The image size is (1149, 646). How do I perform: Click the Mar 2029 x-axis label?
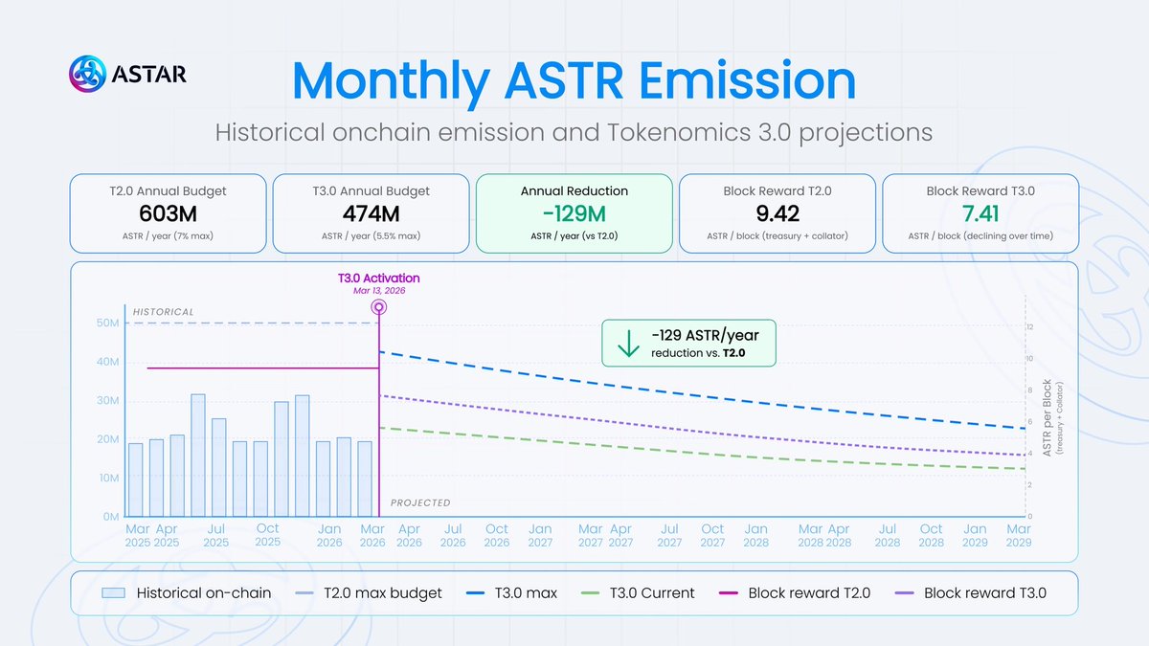tap(1018, 535)
